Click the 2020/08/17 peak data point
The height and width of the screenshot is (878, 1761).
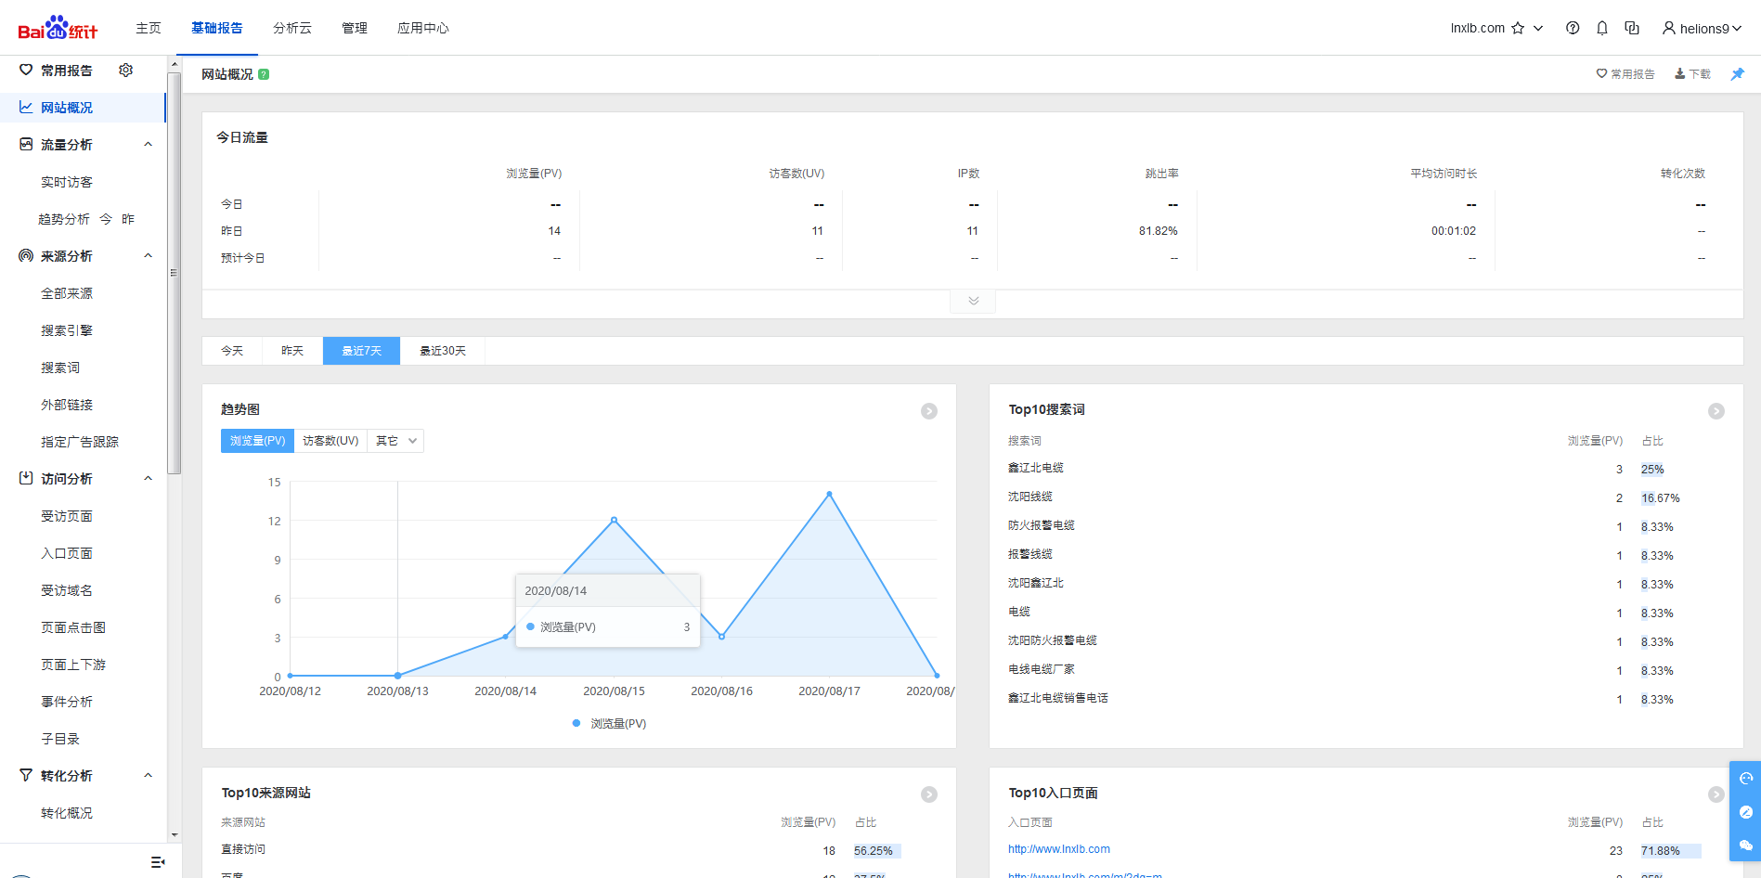pos(829,494)
